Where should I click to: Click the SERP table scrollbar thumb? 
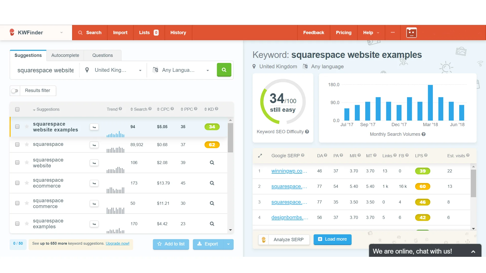(473, 183)
